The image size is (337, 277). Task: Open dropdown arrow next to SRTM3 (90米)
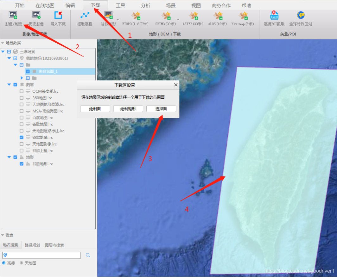click(x=178, y=20)
